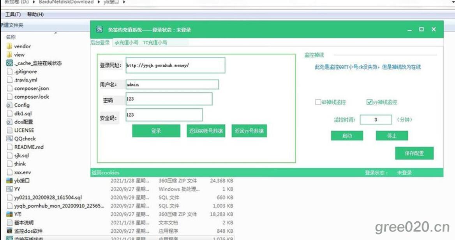Click the green 登录 button

coord(156,131)
